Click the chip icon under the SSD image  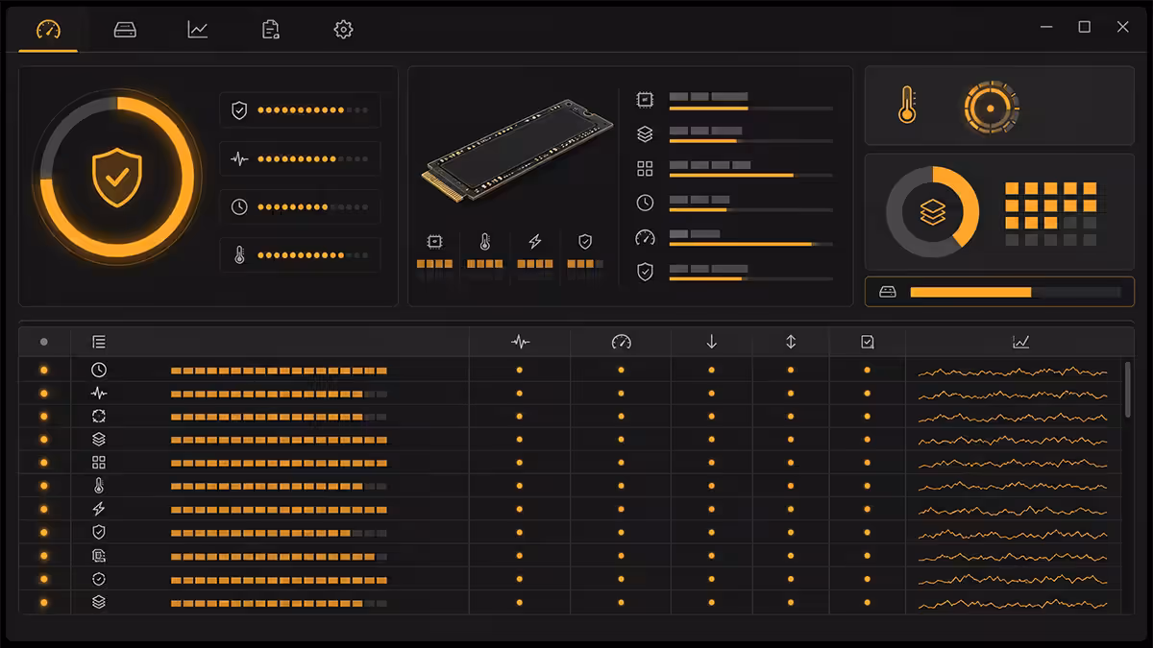pos(434,242)
